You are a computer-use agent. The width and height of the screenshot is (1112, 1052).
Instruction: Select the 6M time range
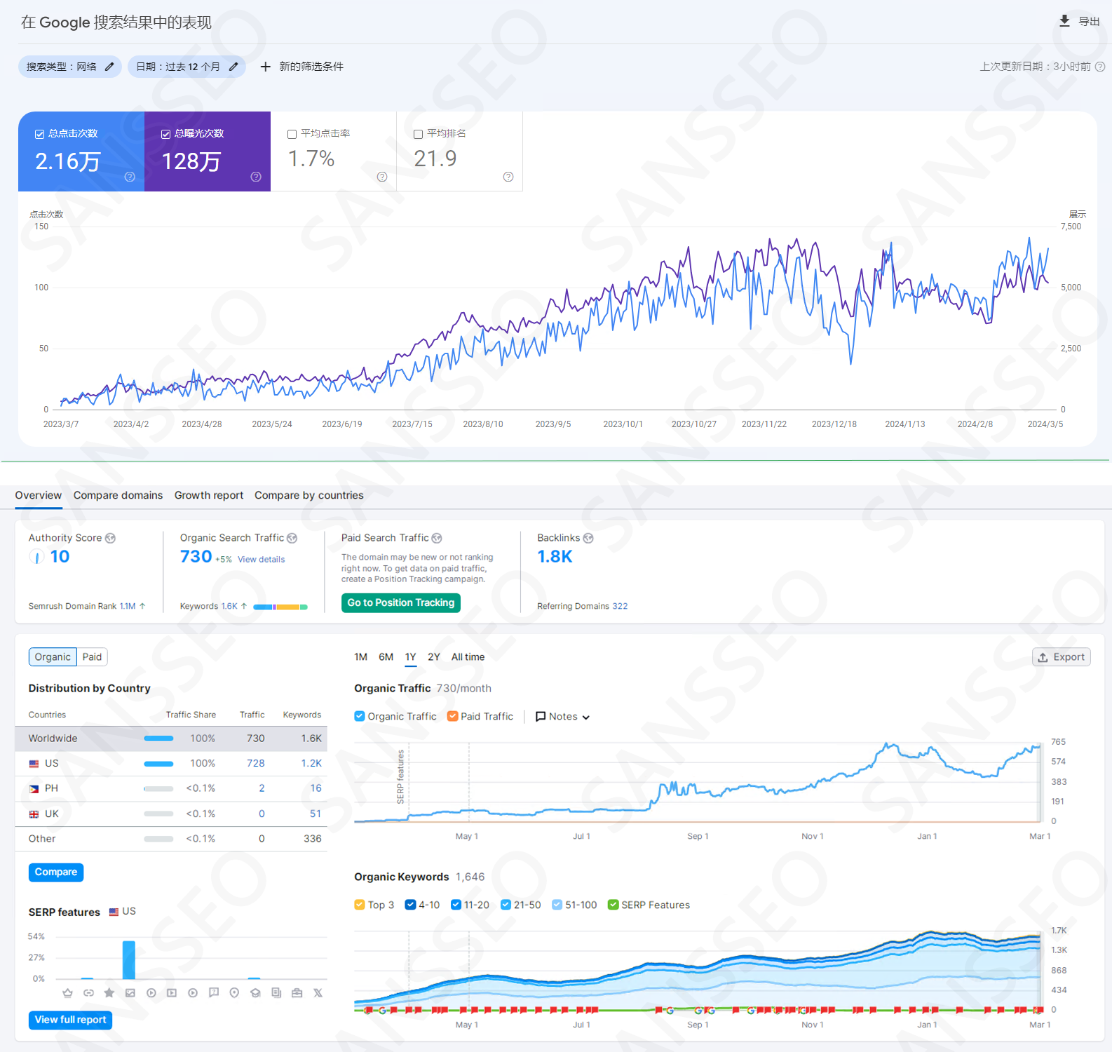pos(386,657)
